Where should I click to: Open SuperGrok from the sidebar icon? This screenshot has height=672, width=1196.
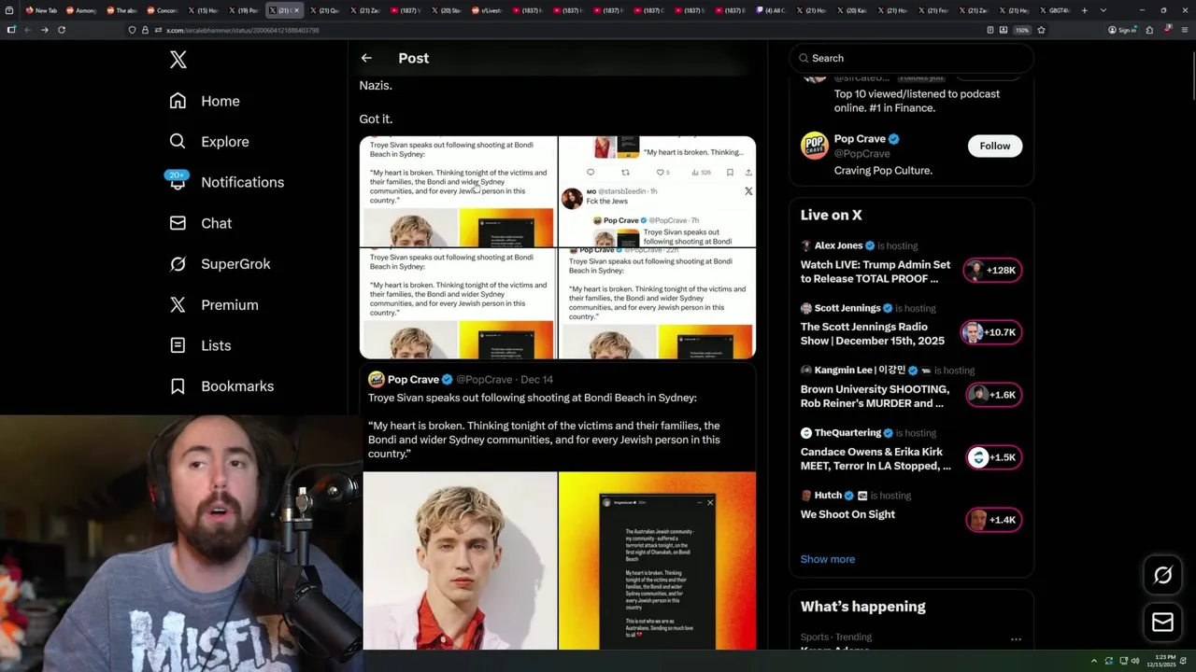point(178,264)
